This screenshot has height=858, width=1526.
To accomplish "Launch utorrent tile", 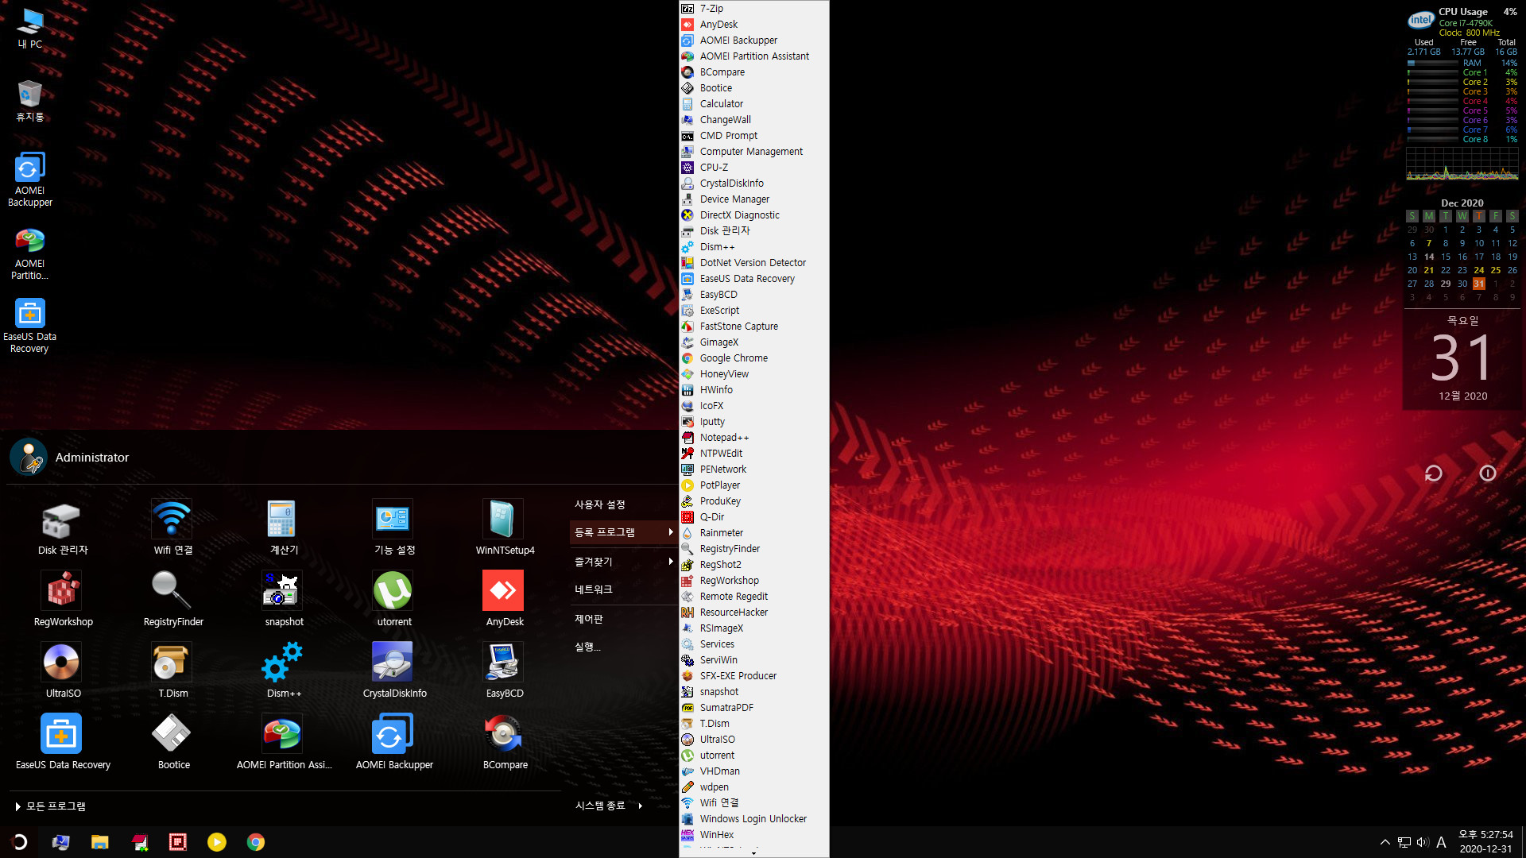I will 394,600.
